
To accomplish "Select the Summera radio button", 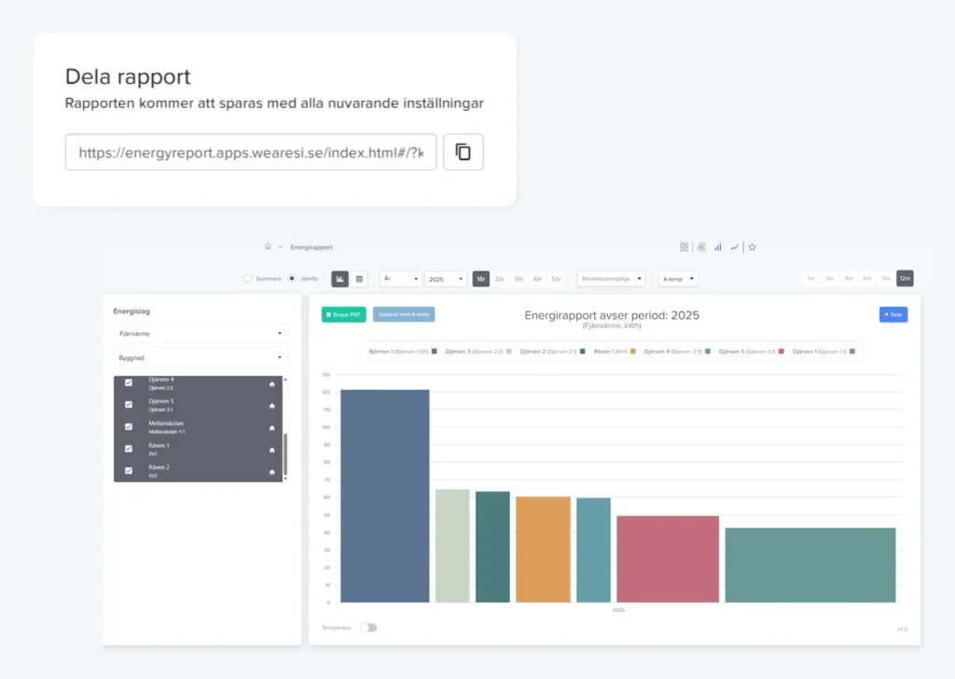I will 248,278.
